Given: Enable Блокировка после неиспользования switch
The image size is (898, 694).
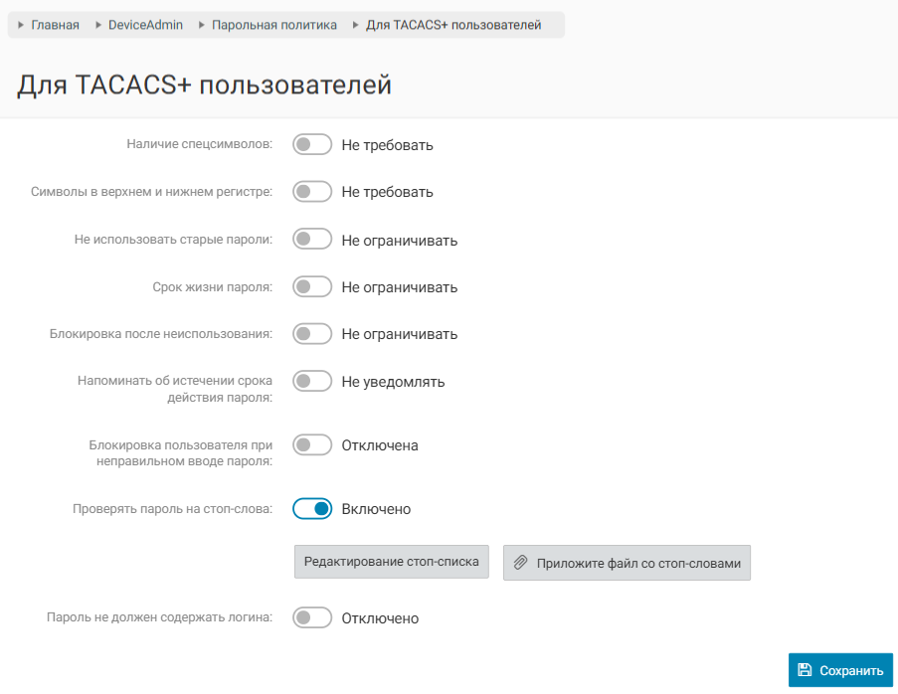Looking at the screenshot, I should point(311,334).
